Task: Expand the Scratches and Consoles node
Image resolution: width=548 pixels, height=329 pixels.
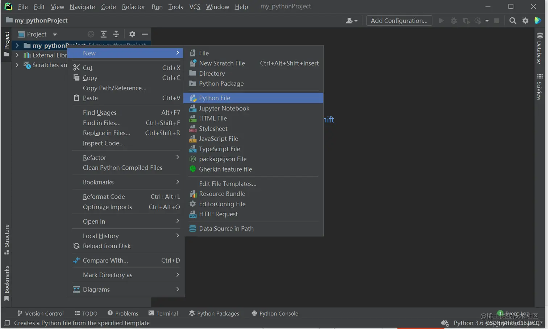Action: pos(17,65)
